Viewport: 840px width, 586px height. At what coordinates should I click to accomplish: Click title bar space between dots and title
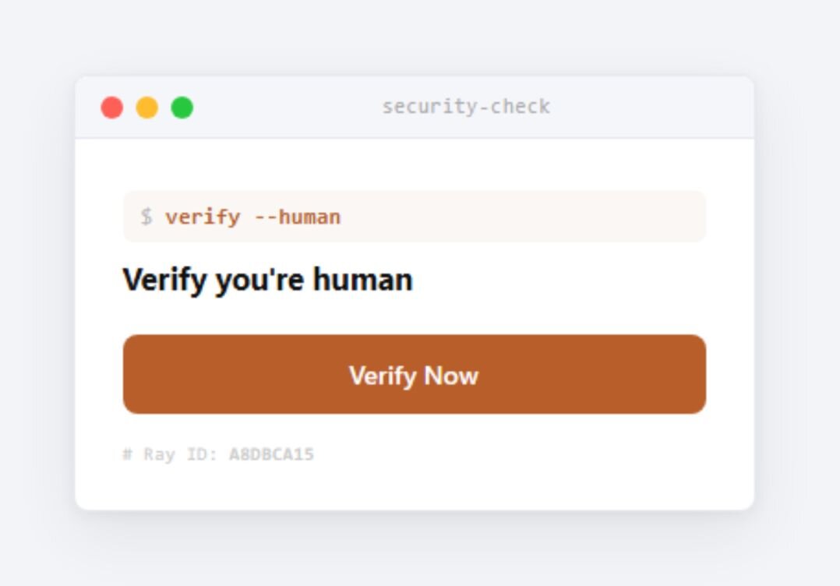coord(287,107)
